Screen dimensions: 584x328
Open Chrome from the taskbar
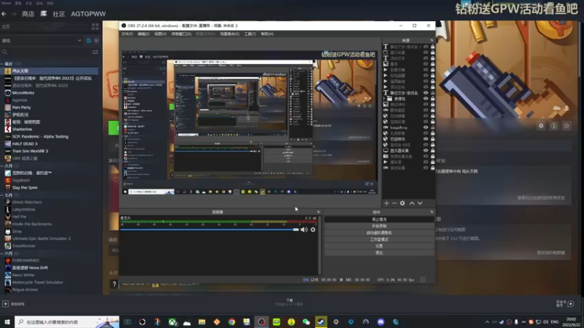pos(231,322)
